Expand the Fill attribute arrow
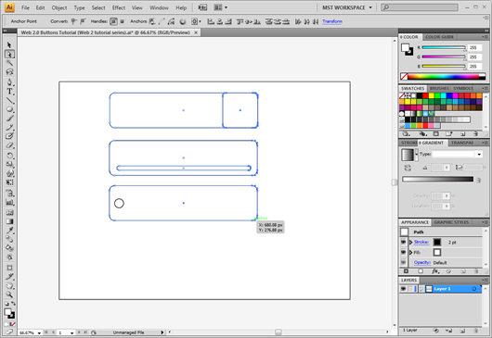 click(410, 252)
